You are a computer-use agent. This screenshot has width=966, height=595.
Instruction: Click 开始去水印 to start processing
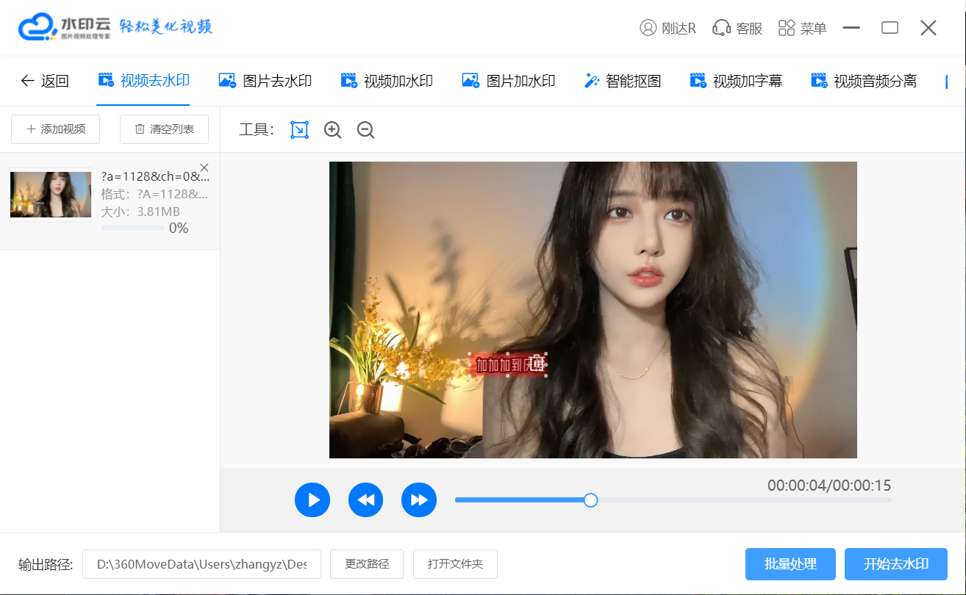tap(895, 564)
